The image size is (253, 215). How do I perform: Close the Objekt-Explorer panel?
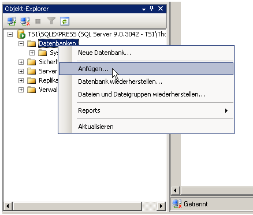point(161,9)
